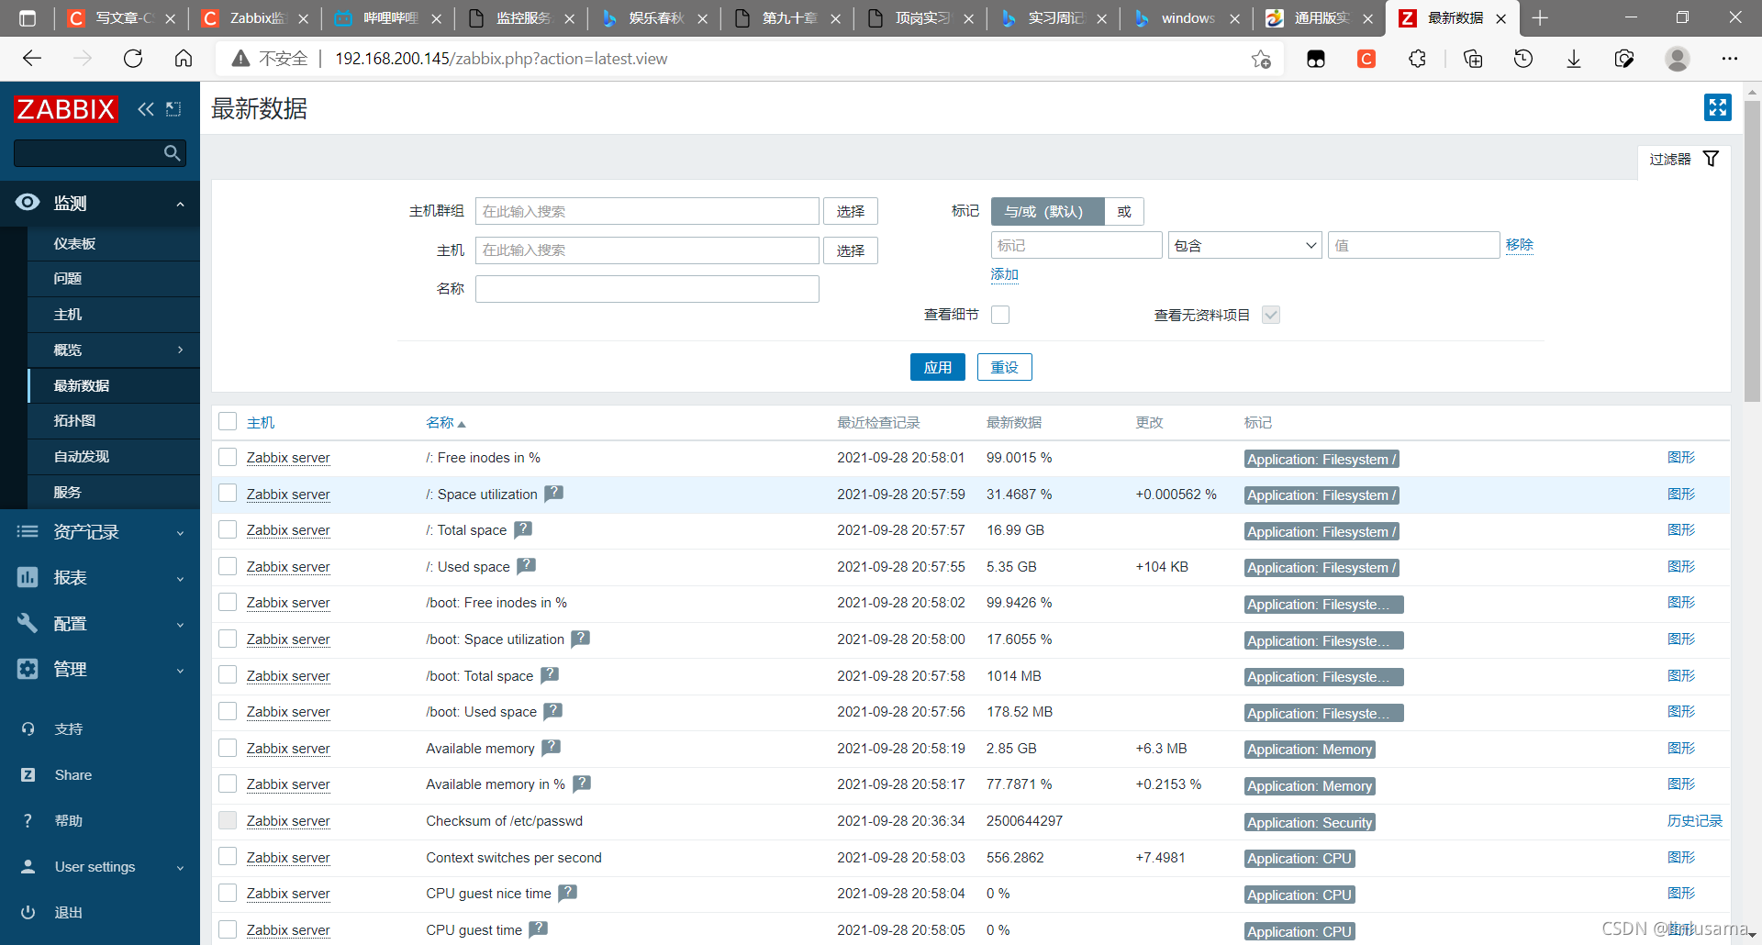1762x945 pixels.
Task: Expand the 管理 menu section
Action: tap(100, 670)
